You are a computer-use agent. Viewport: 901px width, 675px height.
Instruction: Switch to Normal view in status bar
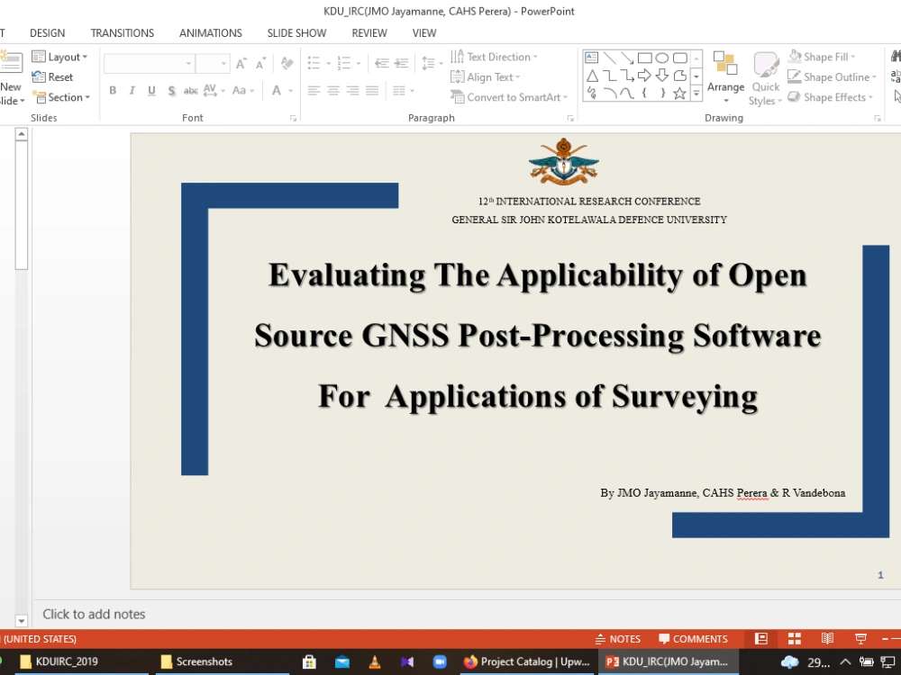[x=761, y=639]
